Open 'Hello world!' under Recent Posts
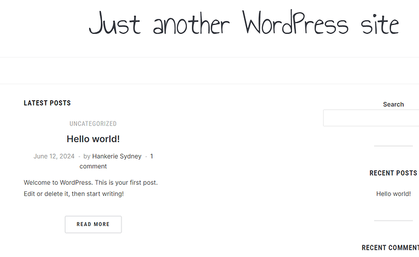The width and height of the screenshot is (419, 257). click(393, 194)
